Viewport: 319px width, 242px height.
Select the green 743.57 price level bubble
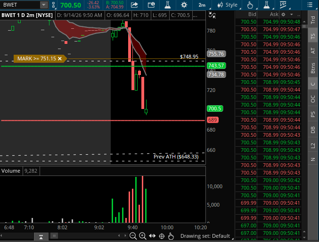(216, 66)
